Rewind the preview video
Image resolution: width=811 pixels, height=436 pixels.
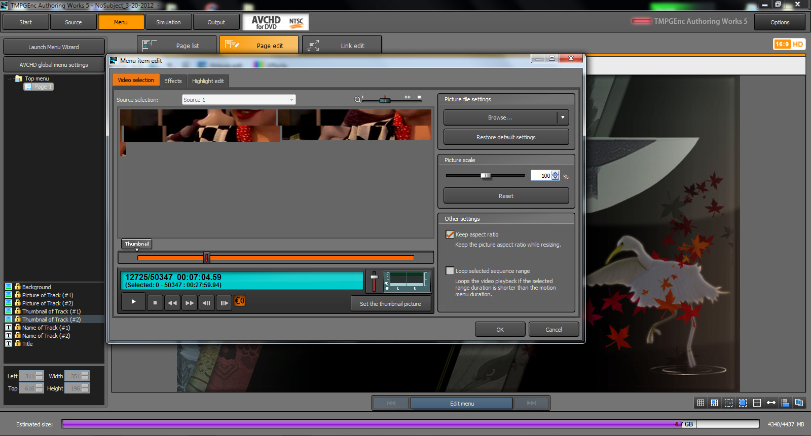[x=172, y=303]
